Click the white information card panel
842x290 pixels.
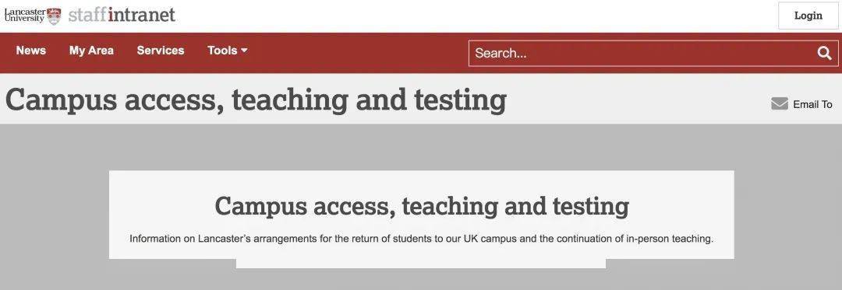pos(422,215)
